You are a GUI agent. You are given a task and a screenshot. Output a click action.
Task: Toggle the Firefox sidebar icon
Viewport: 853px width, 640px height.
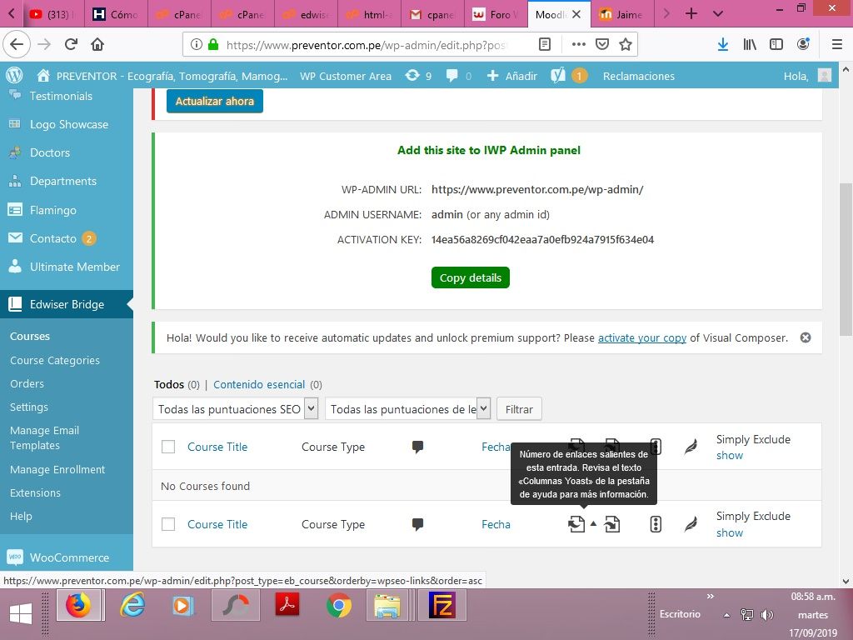click(776, 45)
